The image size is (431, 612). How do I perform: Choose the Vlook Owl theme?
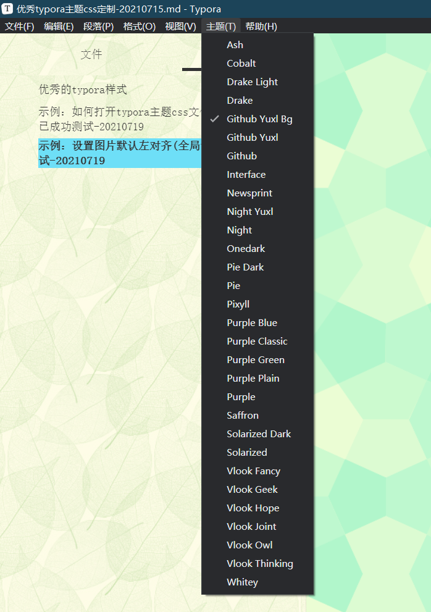(x=257, y=545)
